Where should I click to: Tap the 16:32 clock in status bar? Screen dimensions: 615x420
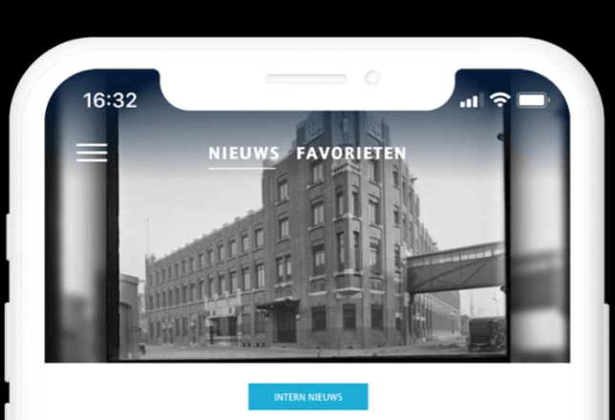point(110,100)
